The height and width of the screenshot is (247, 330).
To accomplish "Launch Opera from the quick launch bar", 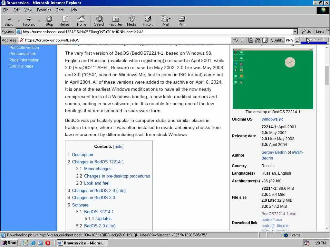I will pos(48,243).
